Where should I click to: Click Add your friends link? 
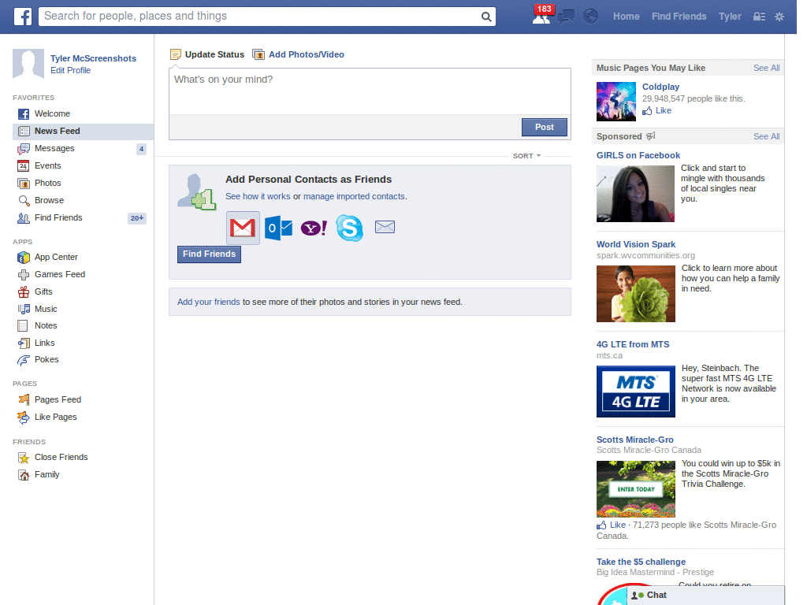(x=208, y=302)
